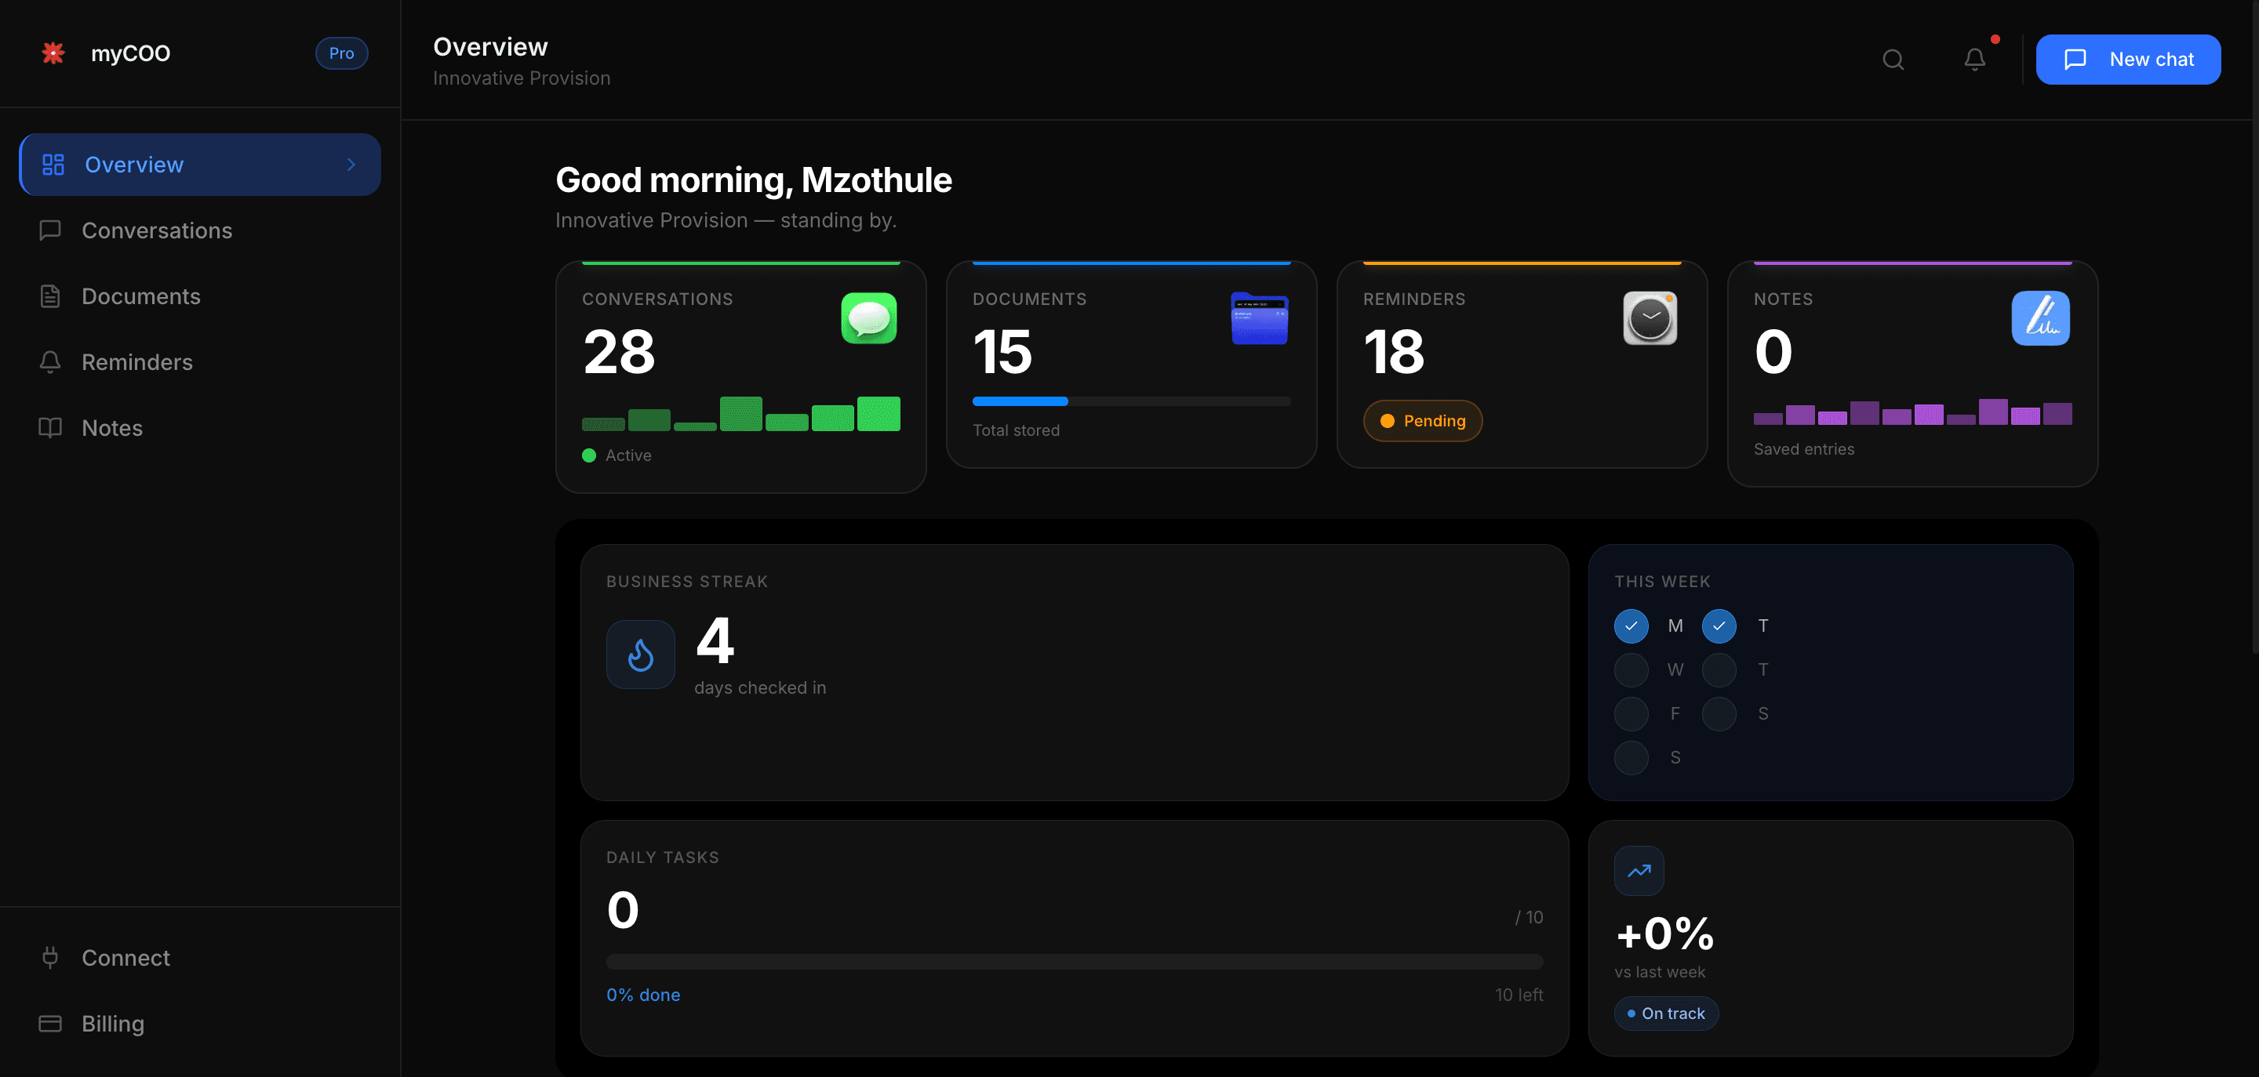
Task: Toggle the checked Tuesday circle
Action: pyautogui.click(x=1719, y=626)
